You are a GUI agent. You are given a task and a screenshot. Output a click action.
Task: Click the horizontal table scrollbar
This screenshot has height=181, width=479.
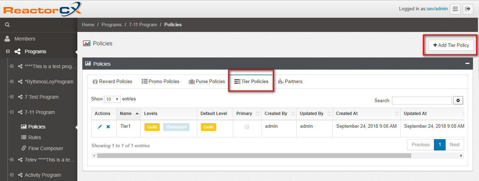point(254,156)
